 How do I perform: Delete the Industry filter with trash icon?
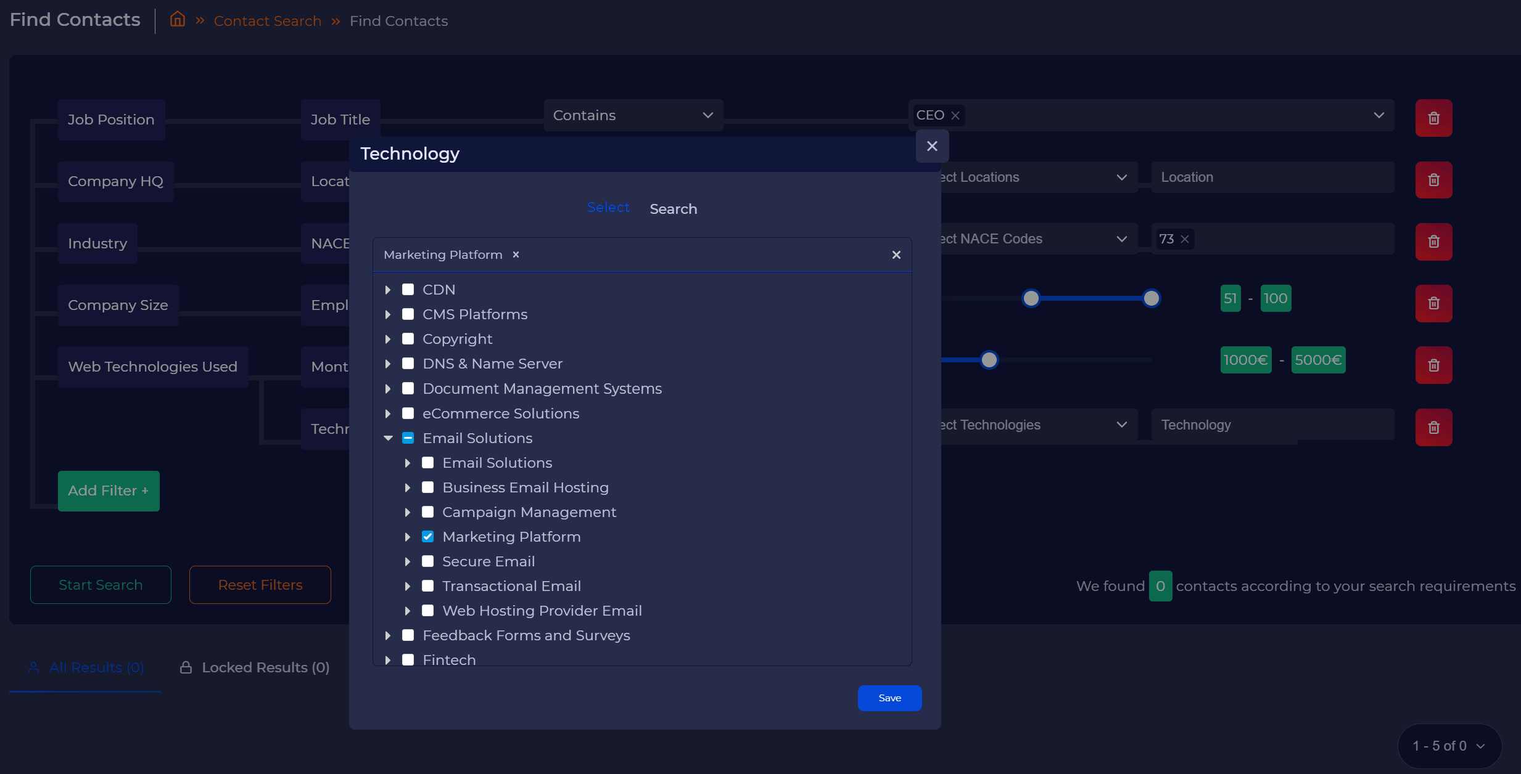tap(1433, 242)
